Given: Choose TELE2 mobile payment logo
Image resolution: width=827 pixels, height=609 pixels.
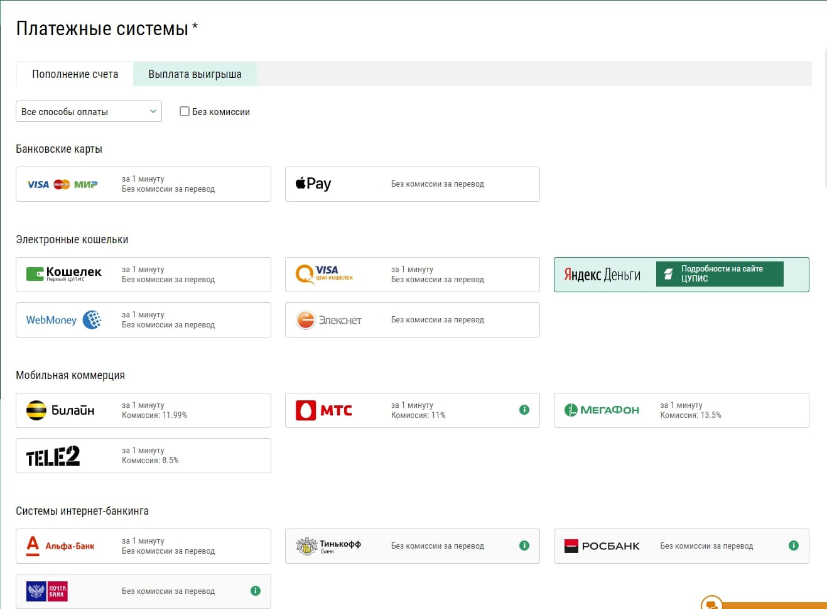Looking at the screenshot, I should 53,456.
